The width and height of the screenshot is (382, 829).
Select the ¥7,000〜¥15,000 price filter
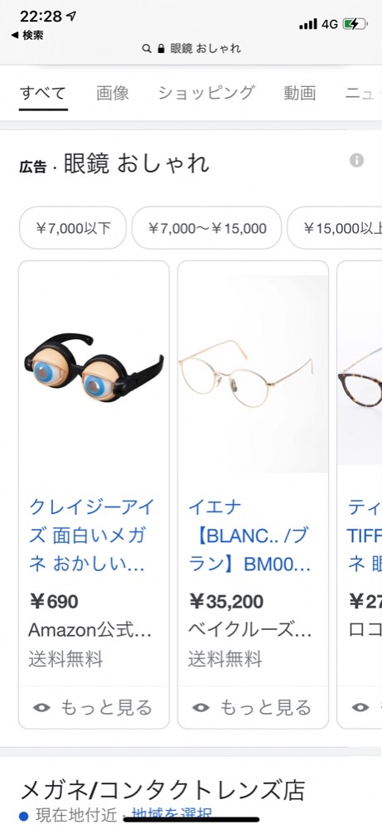pyautogui.click(x=206, y=228)
